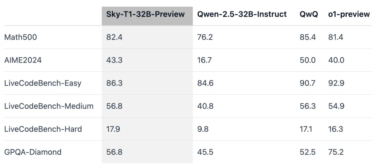The image size is (377, 167).
Task: Select the 92.9 o1-preview LiveCodeBench-Easy score
Action: coord(336,83)
